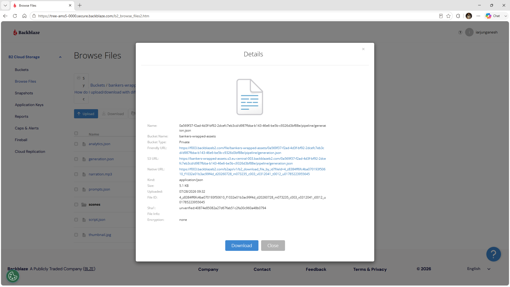The image size is (510, 287).
Task: Open Caps & Alerts in the sidebar
Action: tap(27, 128)
